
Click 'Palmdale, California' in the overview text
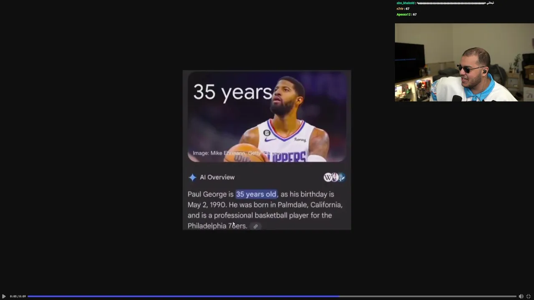point(310,205)
